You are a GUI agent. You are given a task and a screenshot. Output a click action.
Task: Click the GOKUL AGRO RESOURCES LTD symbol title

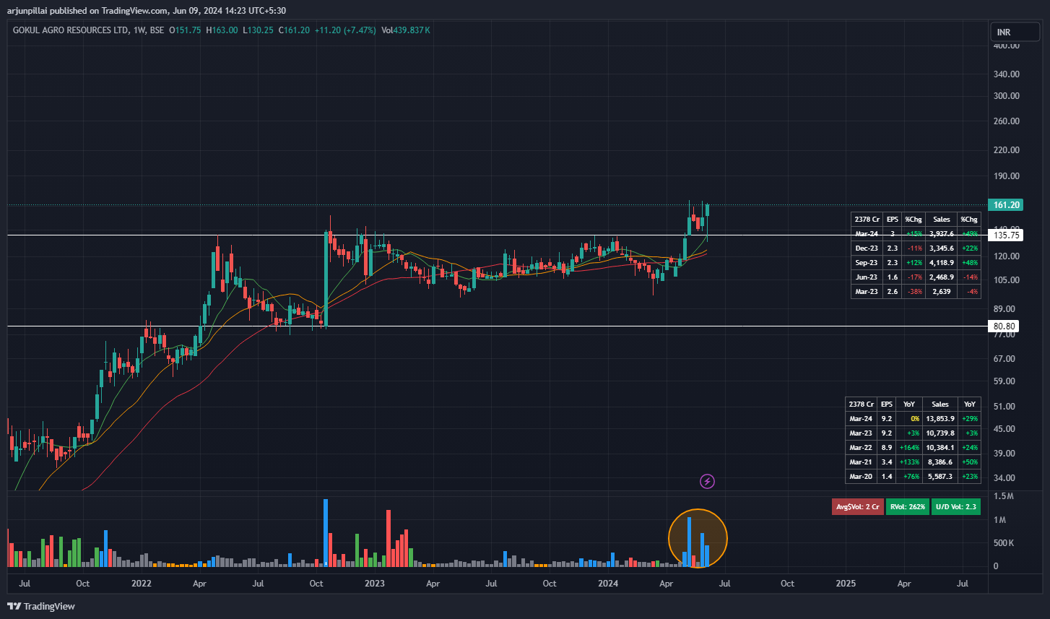tap(70, 30)
